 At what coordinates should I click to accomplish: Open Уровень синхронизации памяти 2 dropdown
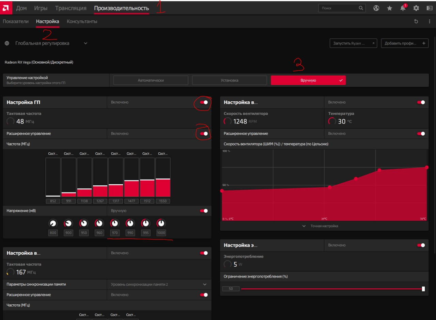(159, 284)
